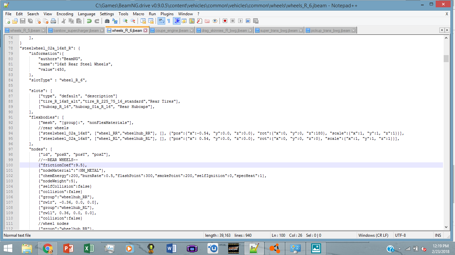
Task: Create a new file with the toolbar icon
Action: pos(8,21)
